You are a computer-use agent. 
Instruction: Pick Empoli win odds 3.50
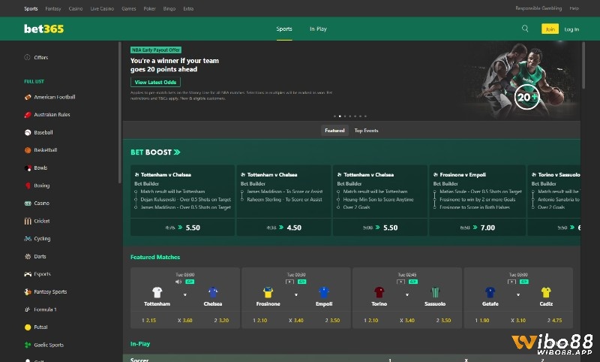(332, 320)
